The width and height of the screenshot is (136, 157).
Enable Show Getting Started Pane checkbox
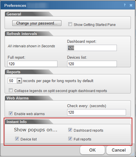[x=70, y=24]
